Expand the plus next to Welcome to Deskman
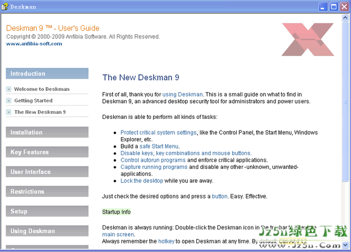Viewport: 351px width, 252px height. coord(9,89)
